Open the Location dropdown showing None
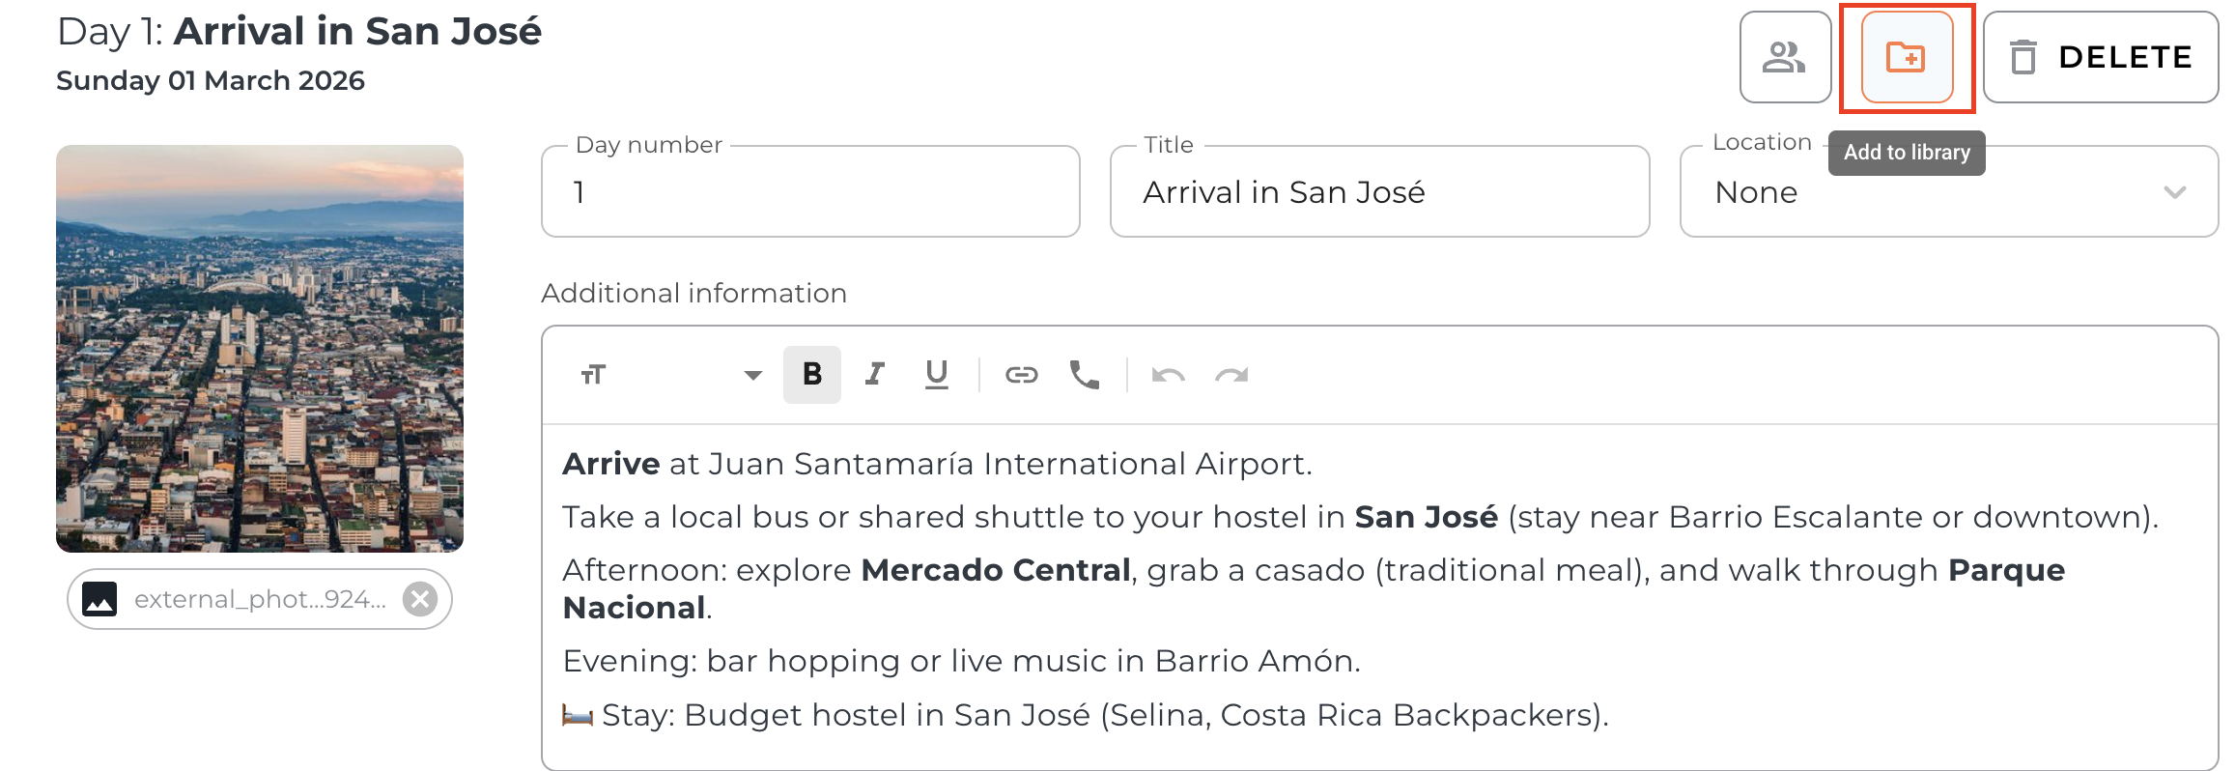Screen dimensions: 2235x771 pyautogui.click(x=1922, y=192)
